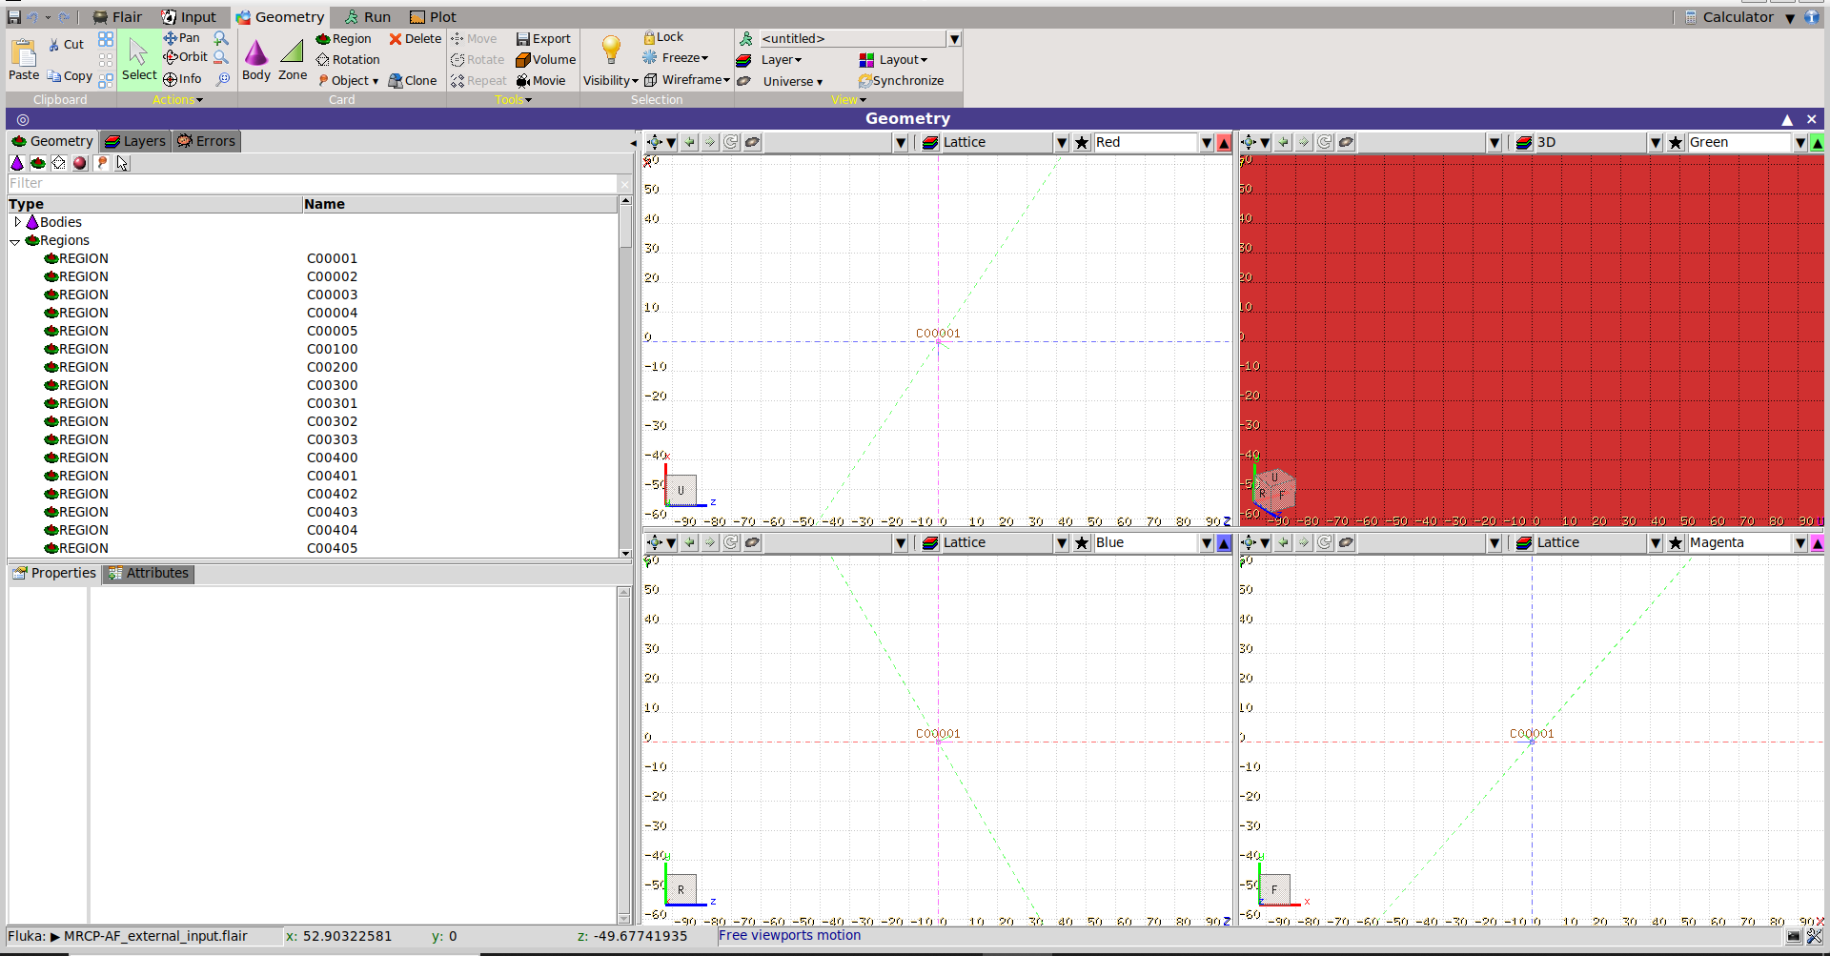Image resolution: width=1830 pixels, height=956 pixels.
Task: Click the green color indicator of 3D viewport
Action: click(1817, 143)
